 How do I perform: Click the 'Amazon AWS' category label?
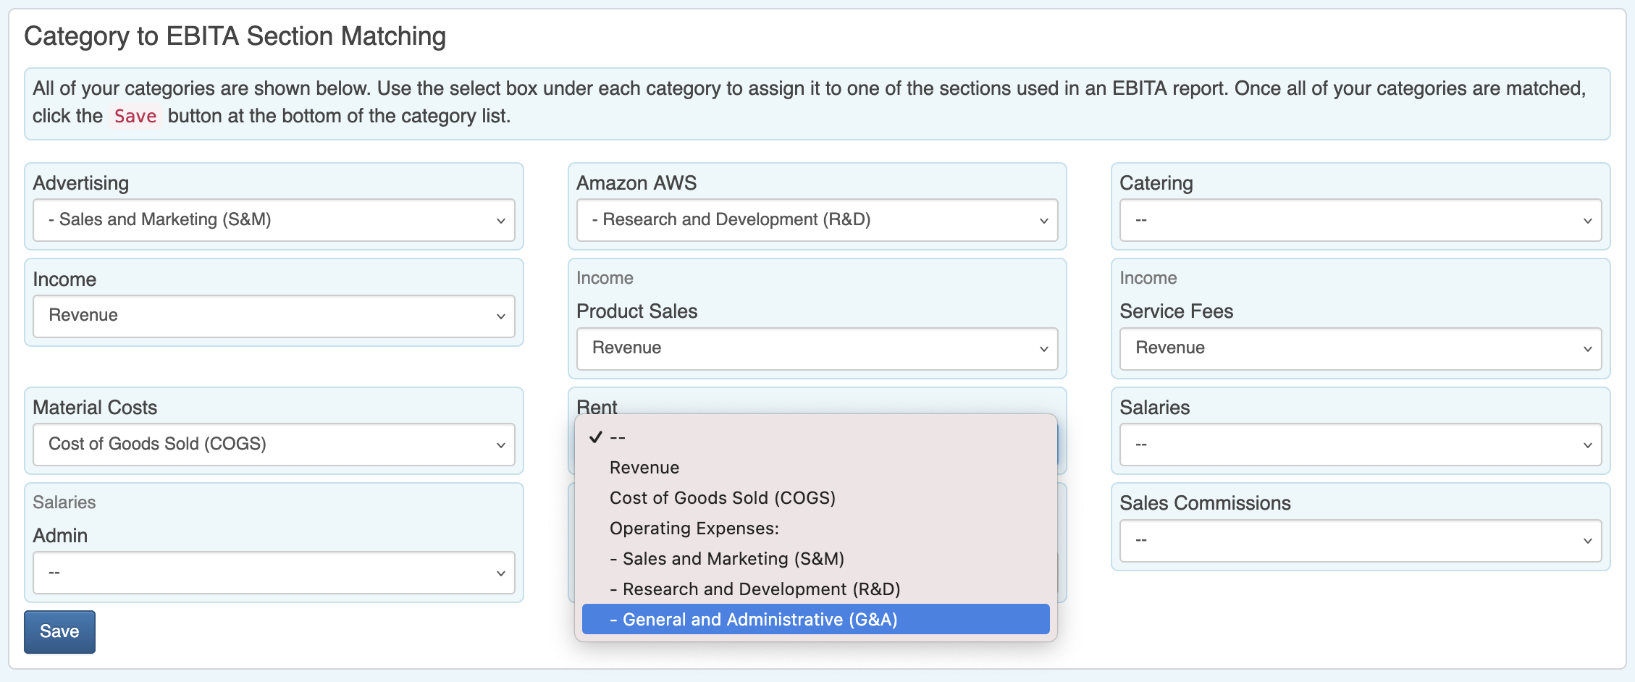click(636, 183)
